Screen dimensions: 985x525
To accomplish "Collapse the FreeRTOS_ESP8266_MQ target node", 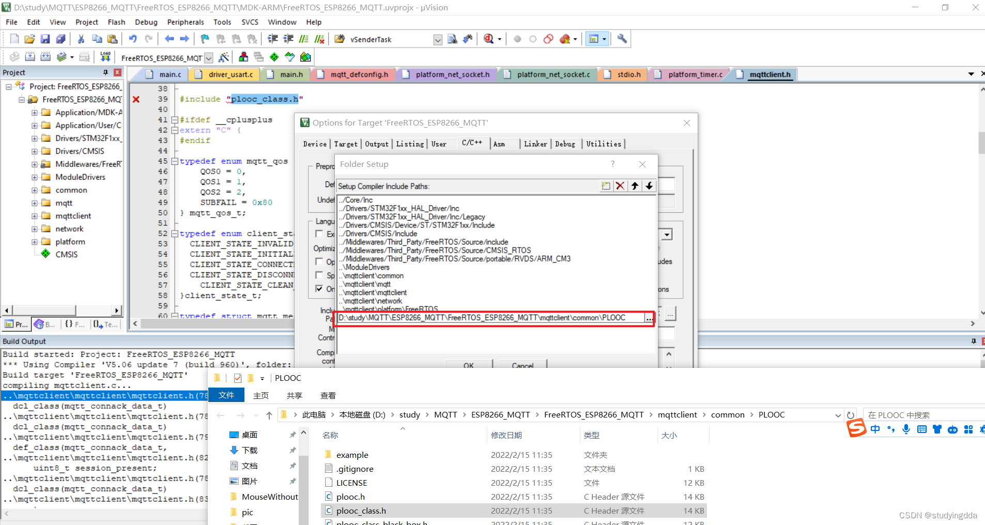I will (x=22, y=100).
